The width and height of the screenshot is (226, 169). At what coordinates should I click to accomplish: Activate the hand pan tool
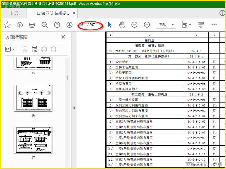coord(122,25)
